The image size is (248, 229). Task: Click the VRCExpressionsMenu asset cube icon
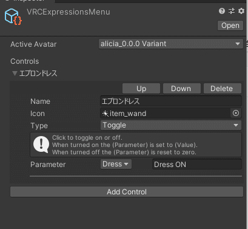(x=13, y=16)
